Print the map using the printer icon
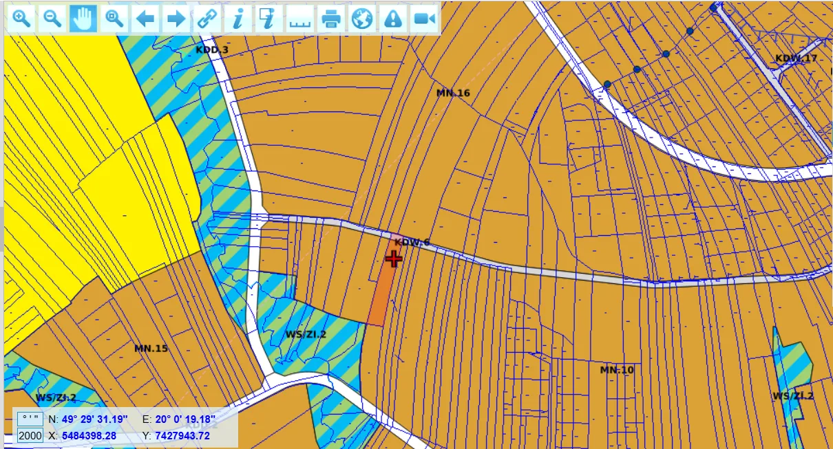The image size is (833, 449). click(x=331, y=19)
